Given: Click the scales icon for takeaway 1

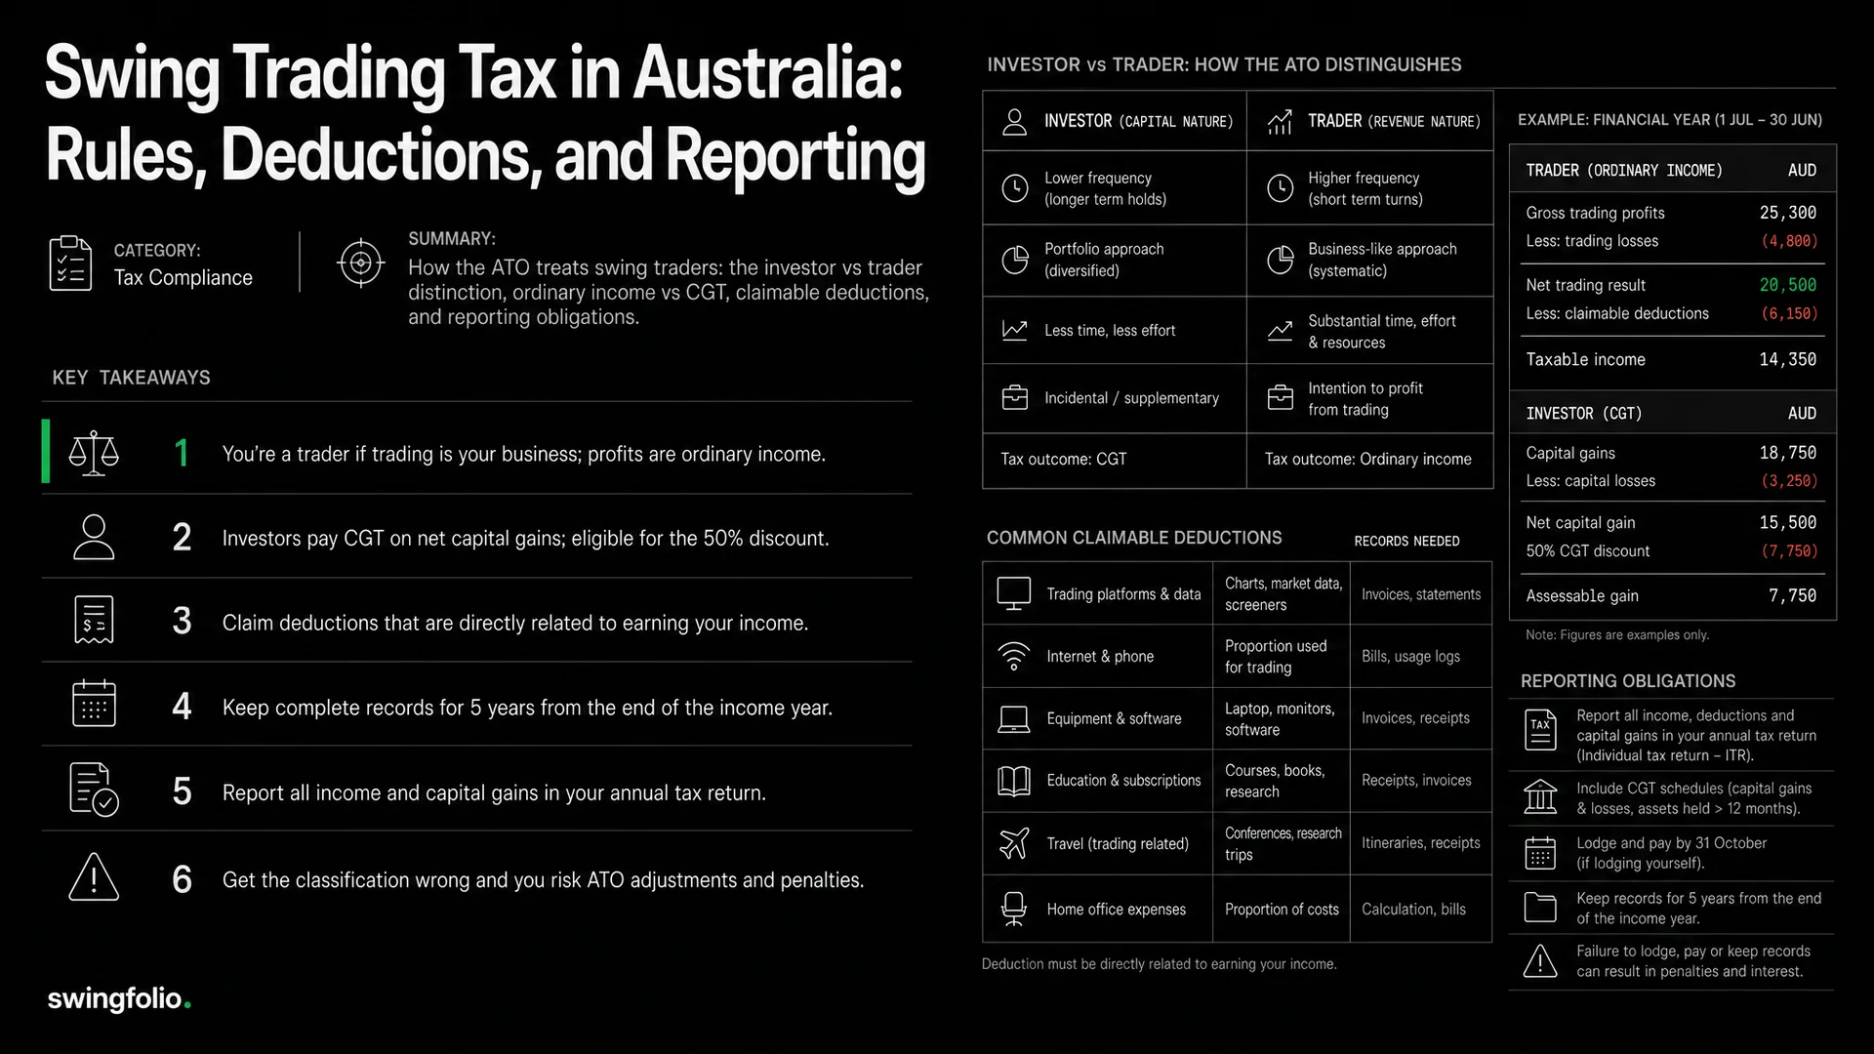Looking at the screenshot, I should (x=94, y=453).
